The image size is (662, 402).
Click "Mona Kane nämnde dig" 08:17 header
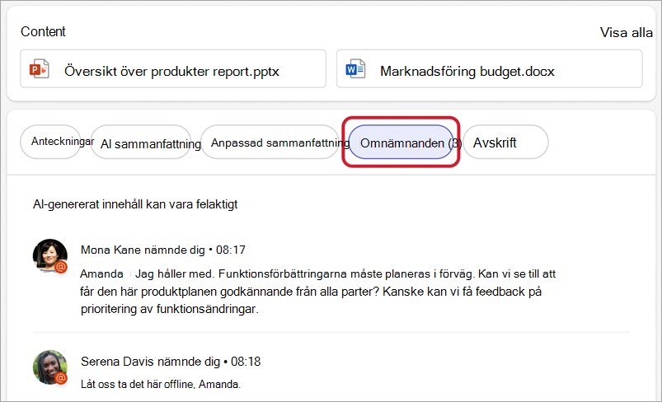(x=163, y=250)
